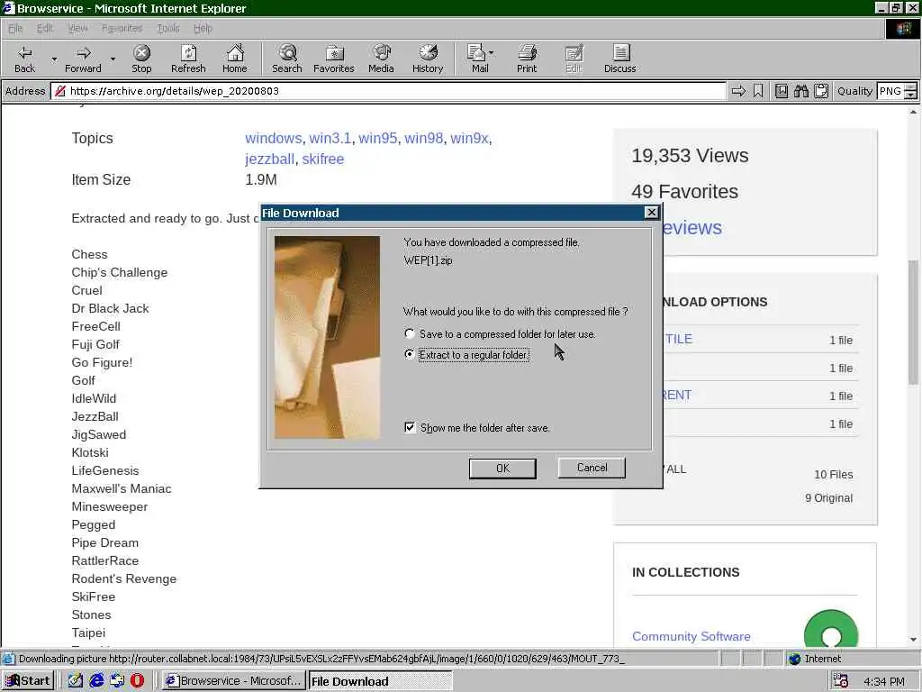Click the scrollbar down arrow at the bottom right
This screenshot has width=922, height=692.
coord(913,639)
